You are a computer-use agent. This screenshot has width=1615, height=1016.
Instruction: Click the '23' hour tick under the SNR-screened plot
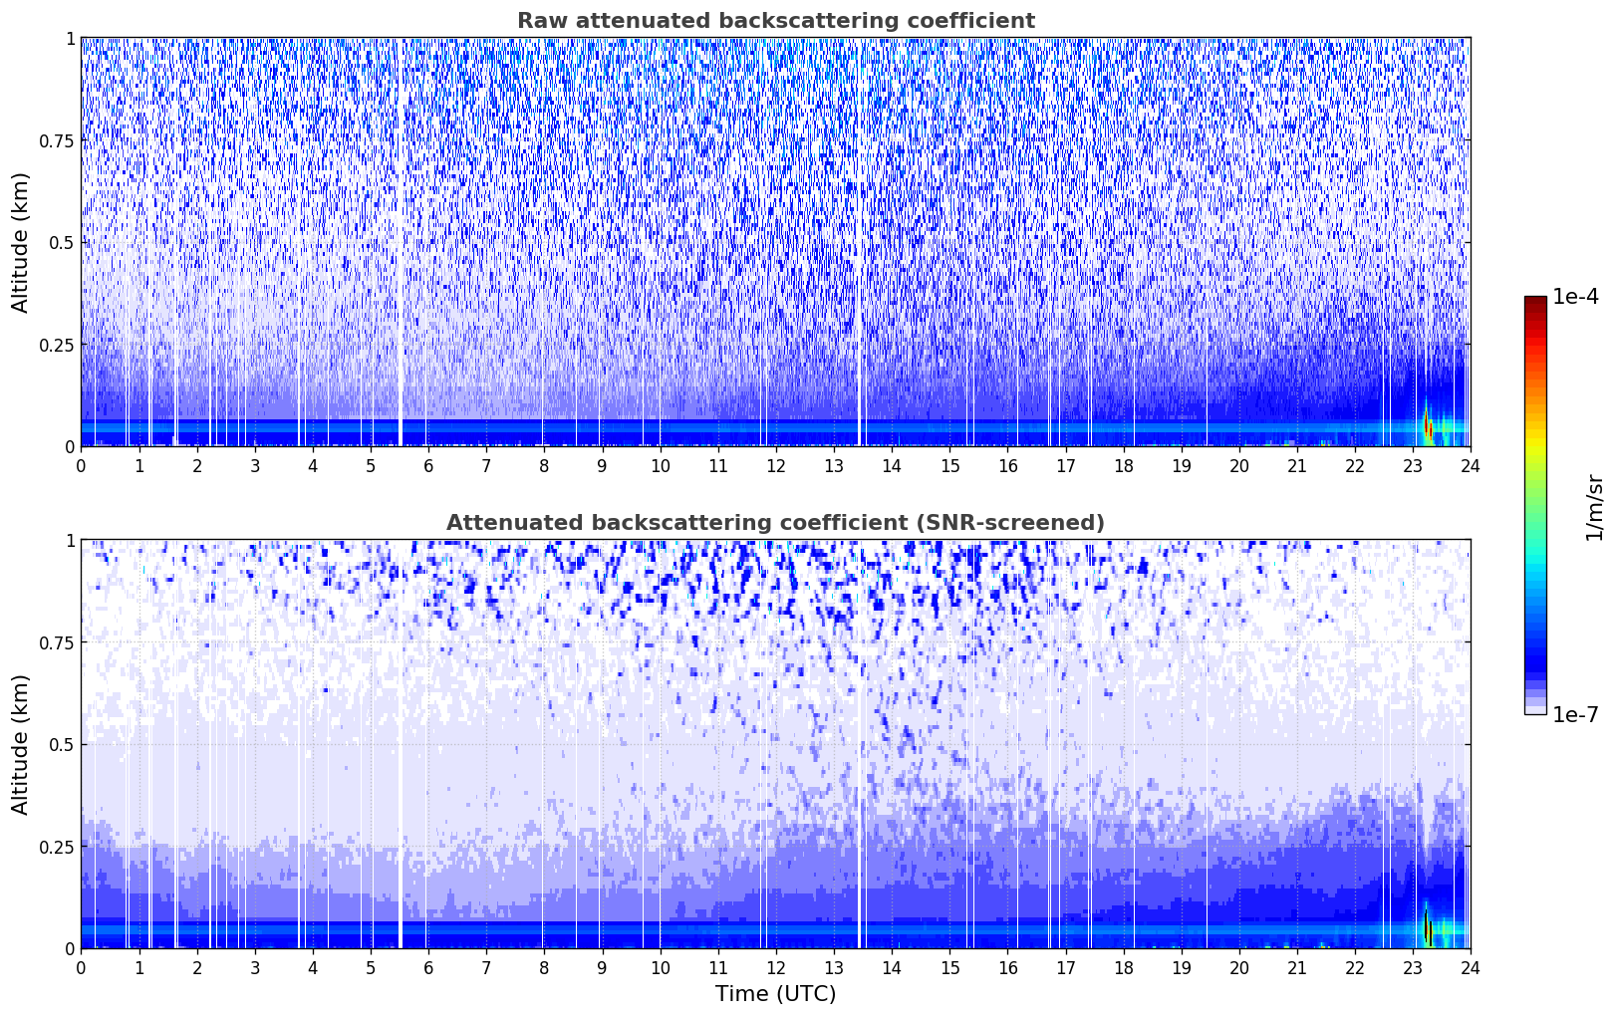point(1413,967)
